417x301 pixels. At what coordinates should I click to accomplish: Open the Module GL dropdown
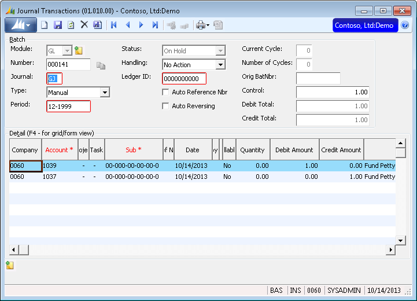67,50
